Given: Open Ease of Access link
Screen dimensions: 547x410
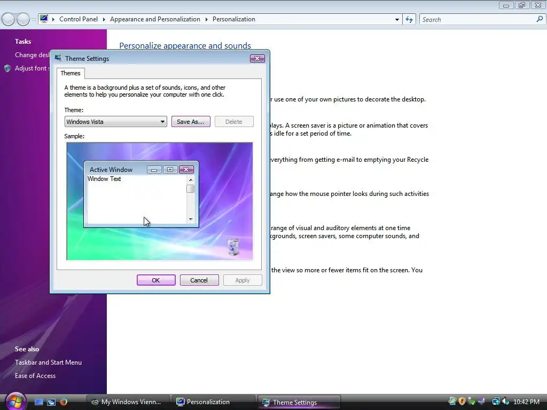Looking at the screenshot, I should tap(35, 376).
